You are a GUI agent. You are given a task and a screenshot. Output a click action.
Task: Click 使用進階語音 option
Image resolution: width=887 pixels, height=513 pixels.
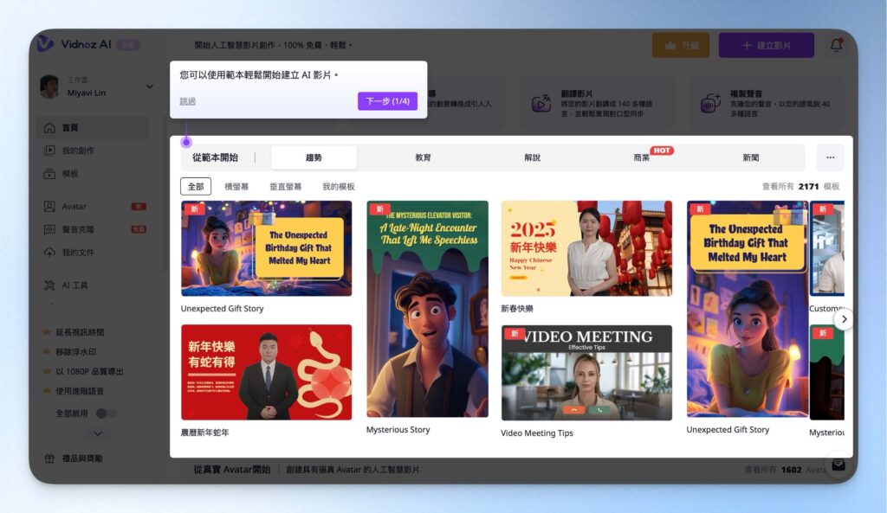(79, 390)
